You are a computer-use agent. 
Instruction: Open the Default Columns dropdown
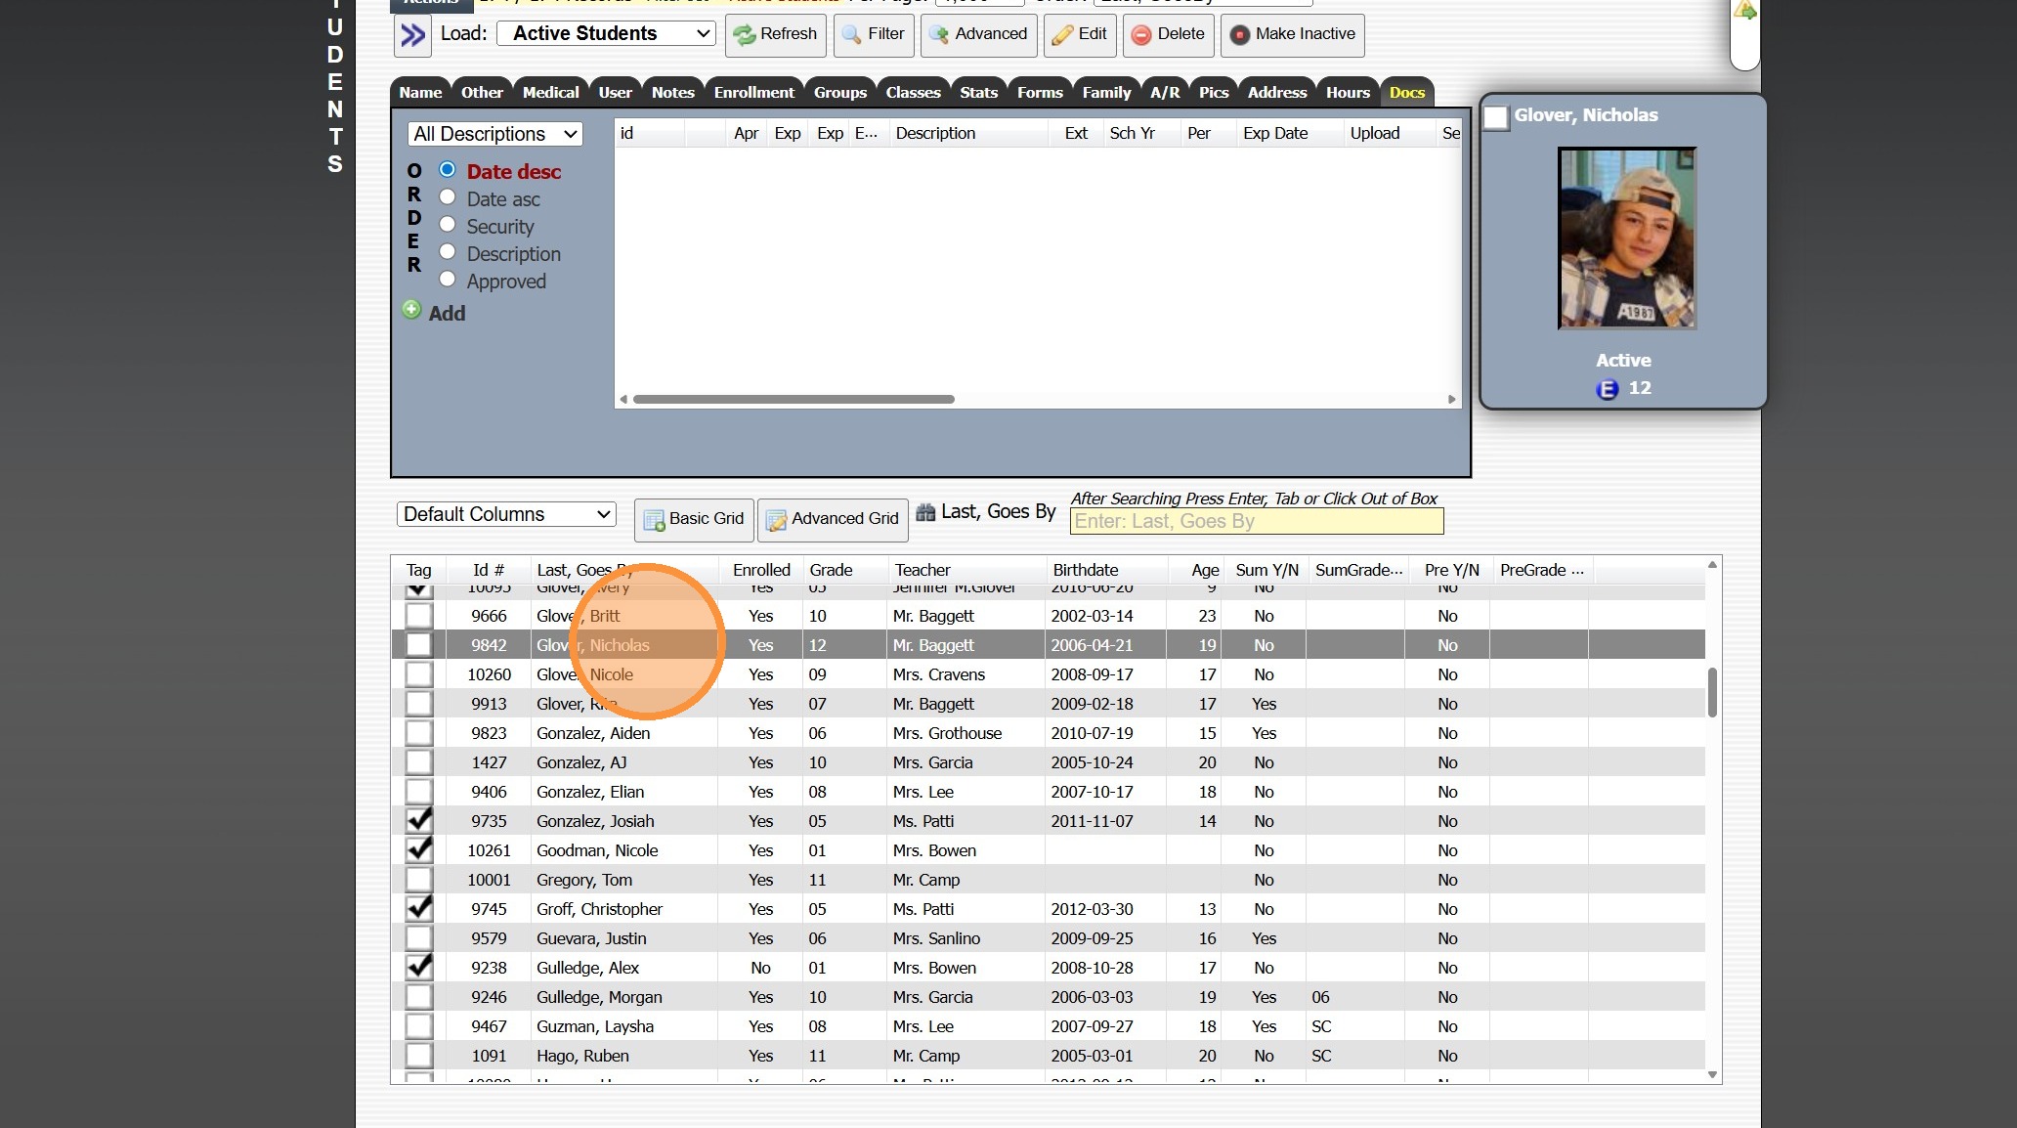[506, 514]
